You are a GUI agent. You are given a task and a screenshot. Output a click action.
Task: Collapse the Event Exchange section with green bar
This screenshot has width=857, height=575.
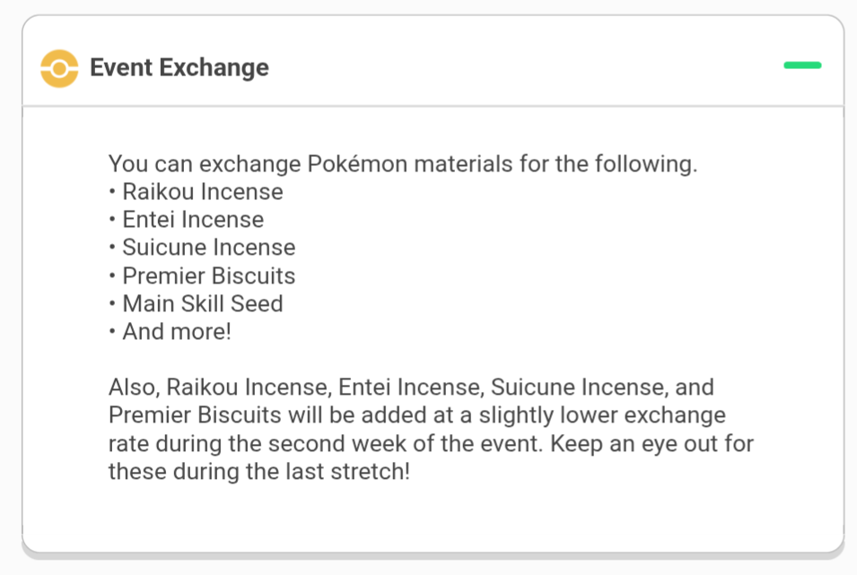[802, 65]
